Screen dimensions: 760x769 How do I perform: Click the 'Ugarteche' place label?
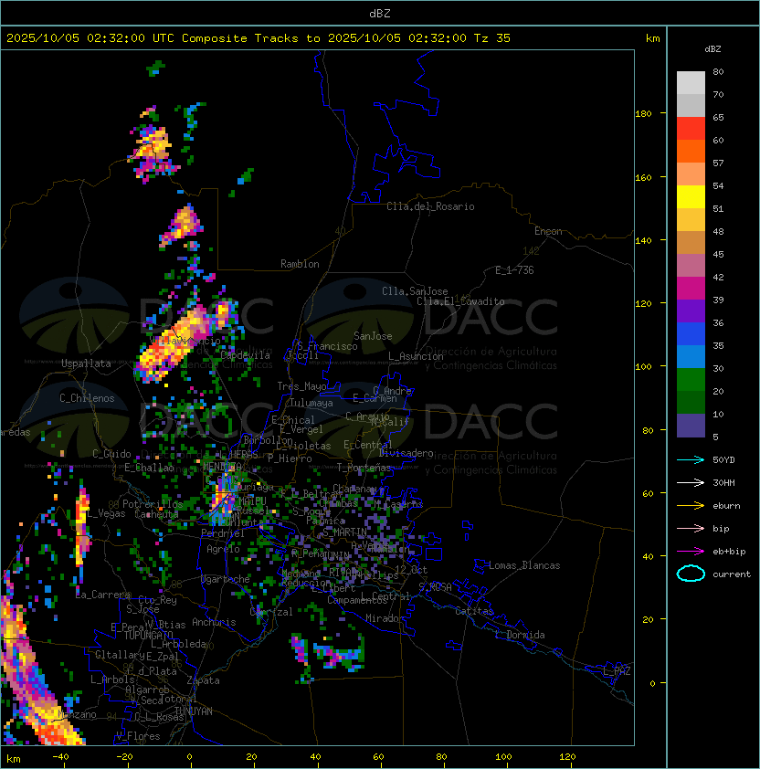(x=226, y=579)
